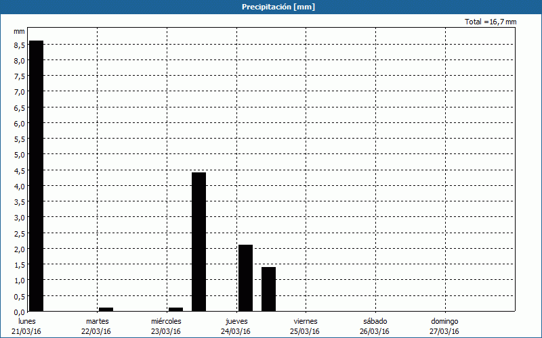
Task: Click the 2,5 value on the y-axis
Action: [x=18, y=233]
